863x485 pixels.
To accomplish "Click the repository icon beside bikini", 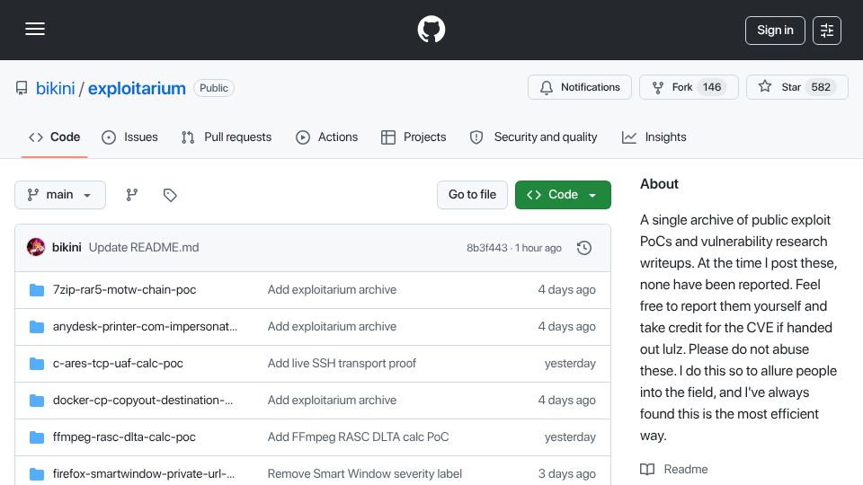I will [22, 88].
